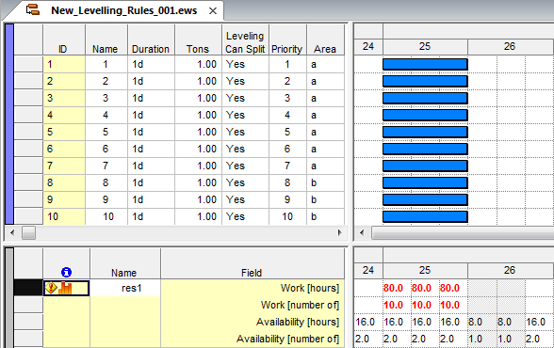Select the Gantt bar for task 1
The image size is (554, 348).
pos(425,65)
